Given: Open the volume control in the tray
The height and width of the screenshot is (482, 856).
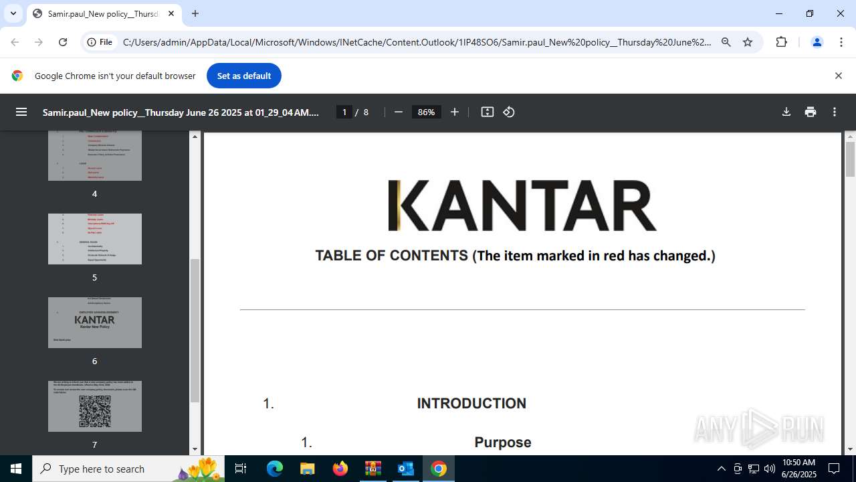Looking at the screenshot, I should (770, 469).
